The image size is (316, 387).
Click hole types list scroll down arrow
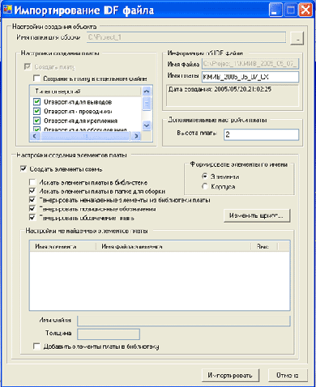click(147, 125)
